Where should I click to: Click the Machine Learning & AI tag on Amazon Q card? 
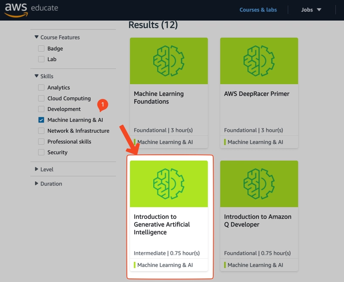click(x=255, y=265)
